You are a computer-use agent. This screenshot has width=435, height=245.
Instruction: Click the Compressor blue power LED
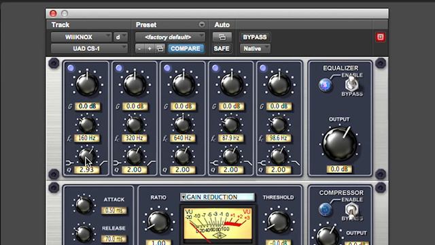tap(326, 210)
